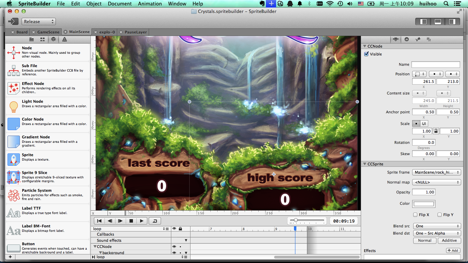Open the Sprite frame dropdown
Viewport: 468px width, 263px height.
(x=436, y=172)
